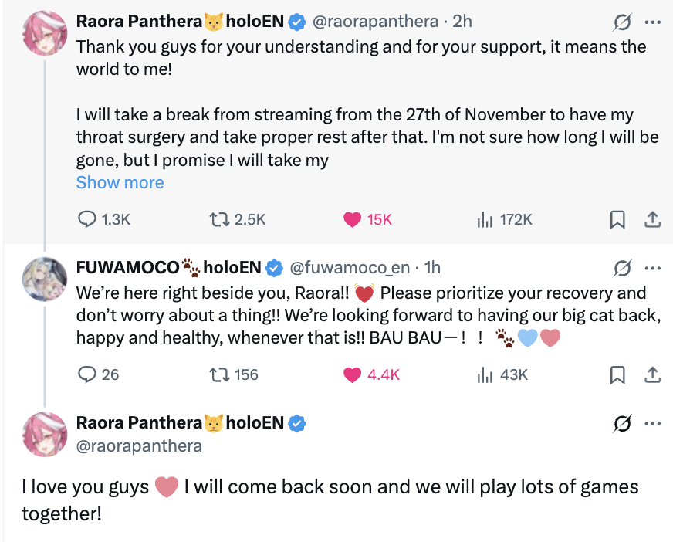The height and width of the screenshot is (542, 673).
Task: Click the @raorapanthera handle on bottom tweet
Action: click(x=139, y=446)
